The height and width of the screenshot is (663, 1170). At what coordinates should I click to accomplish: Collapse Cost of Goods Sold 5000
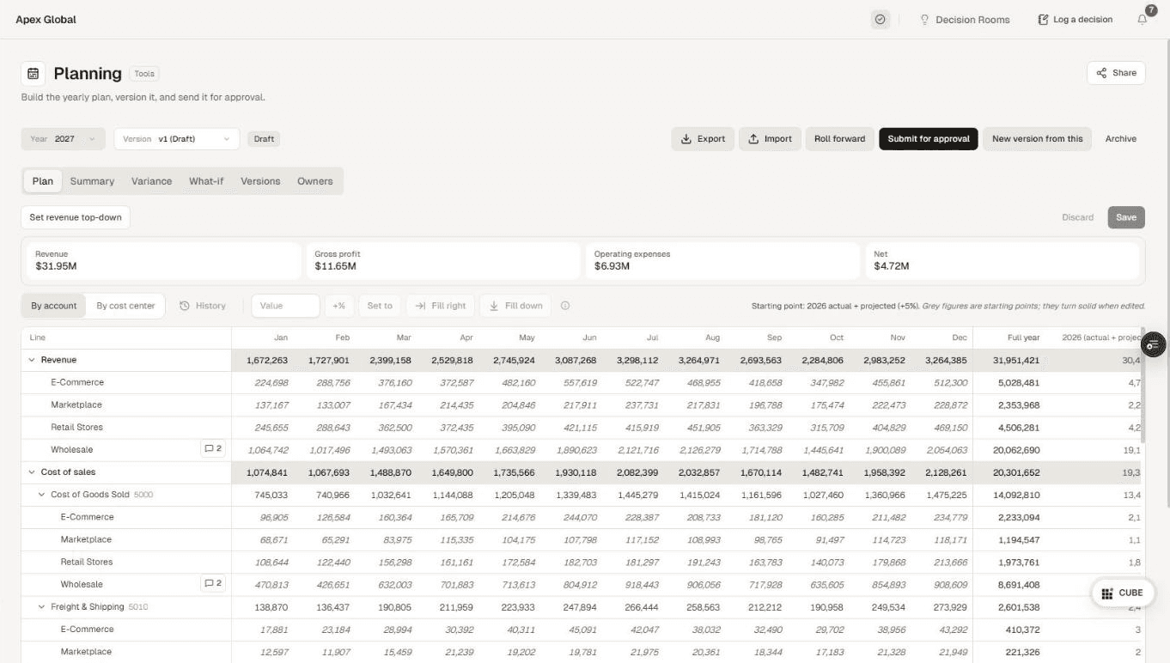[x=42, y=495]
